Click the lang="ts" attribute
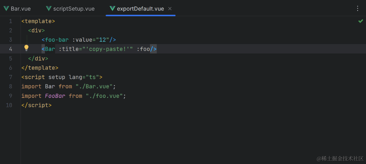 click(x=84, y=77)
